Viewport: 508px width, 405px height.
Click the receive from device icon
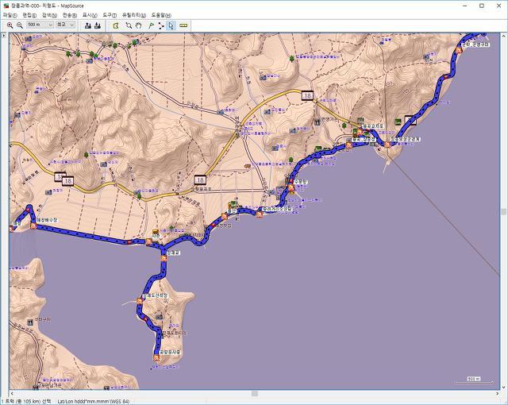coord(98,25)
